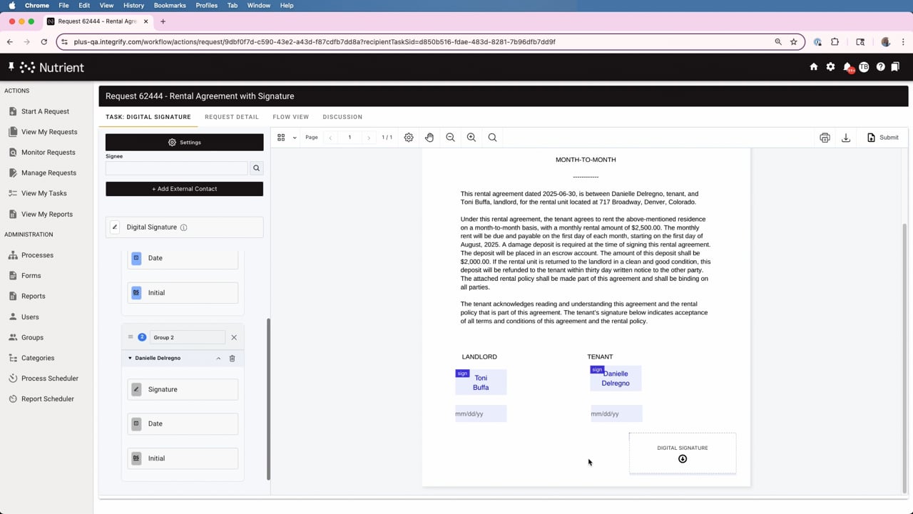This screenshot has height=514, width=913.
Task: Submit the digital signature task
Action: pyautogui.click(x=883, y=138)
